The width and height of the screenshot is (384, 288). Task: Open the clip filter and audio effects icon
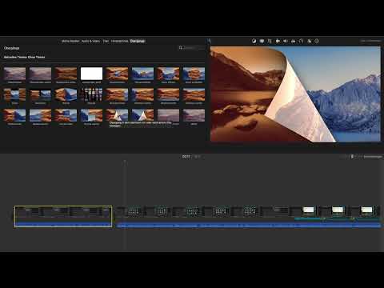point(309,41)
